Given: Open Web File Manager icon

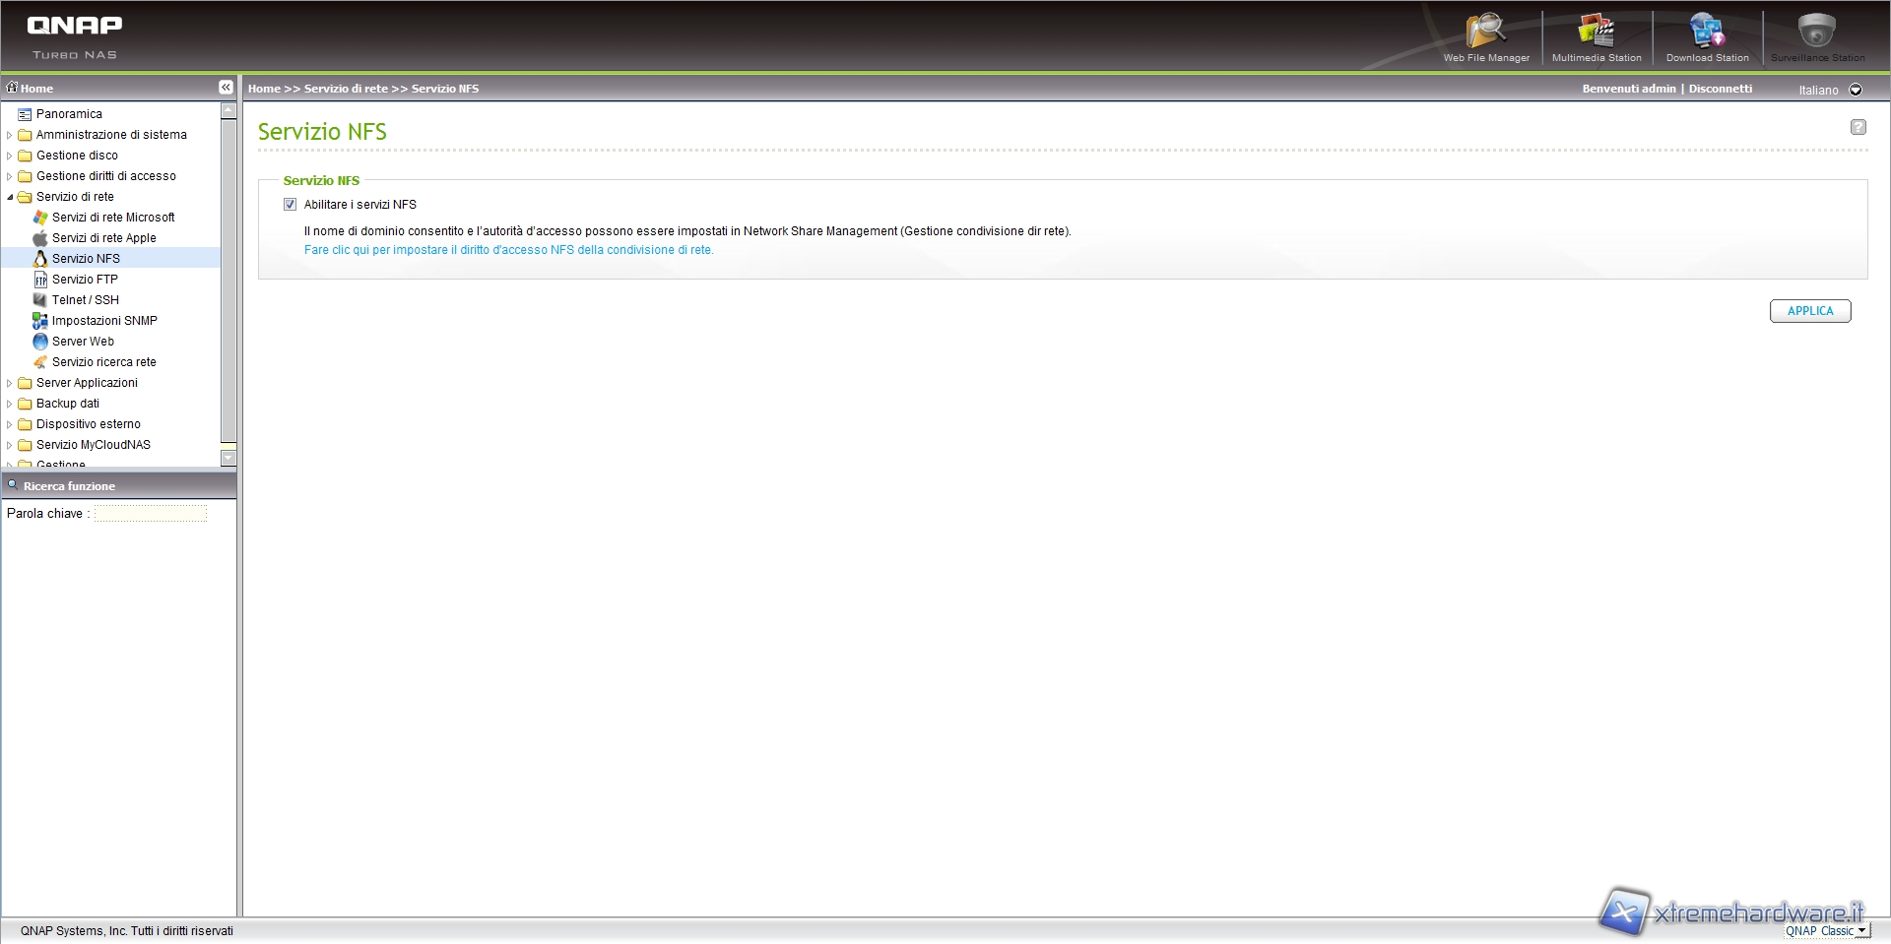Looking at the screenshot, I should [x=1485, y=31].
